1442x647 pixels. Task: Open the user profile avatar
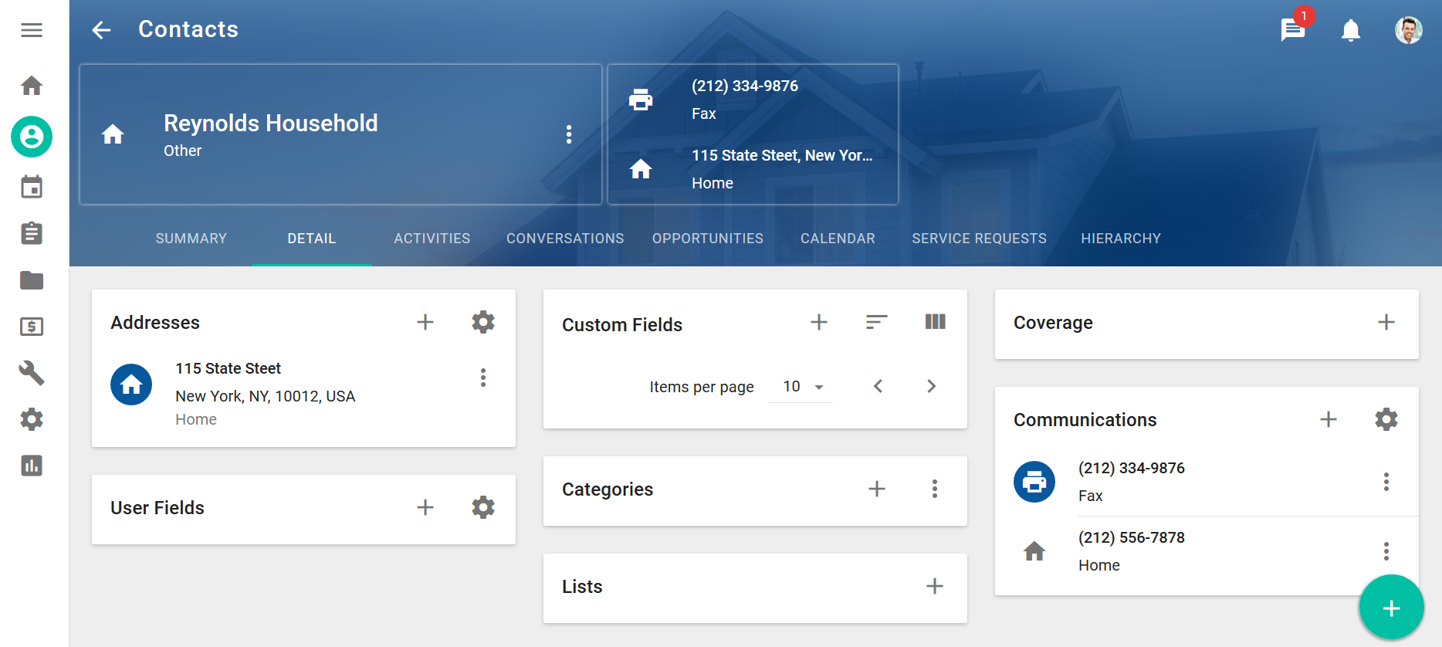click(1408, 30)
